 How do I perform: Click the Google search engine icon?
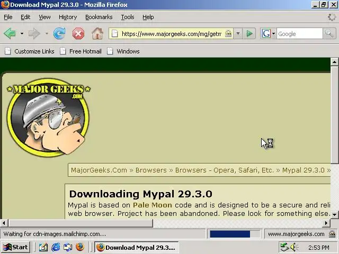click(266, 33)
